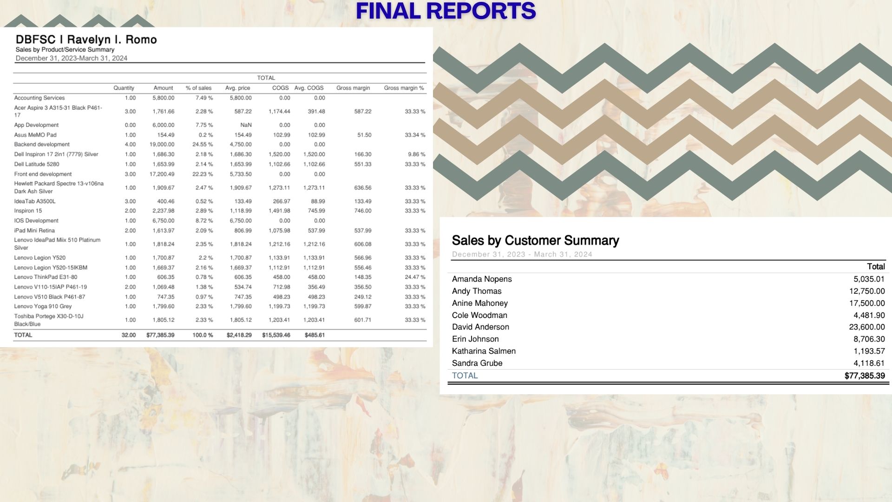892x502 pixels.
Task: Click the NaN value in App Development row
Action: (246, 125)
